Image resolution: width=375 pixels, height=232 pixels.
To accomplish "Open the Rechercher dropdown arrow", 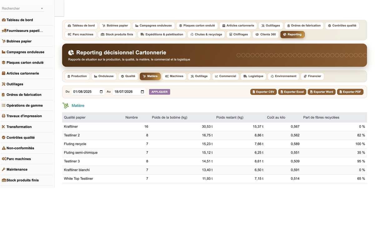I will click(42, 8).
